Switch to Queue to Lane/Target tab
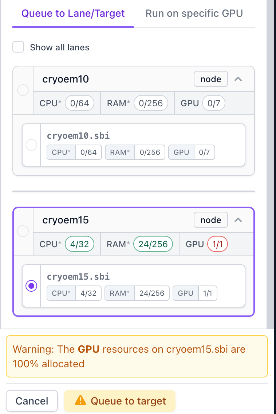Image resolution: width=276 pixels, height=414 pixels. pos(73,14)
